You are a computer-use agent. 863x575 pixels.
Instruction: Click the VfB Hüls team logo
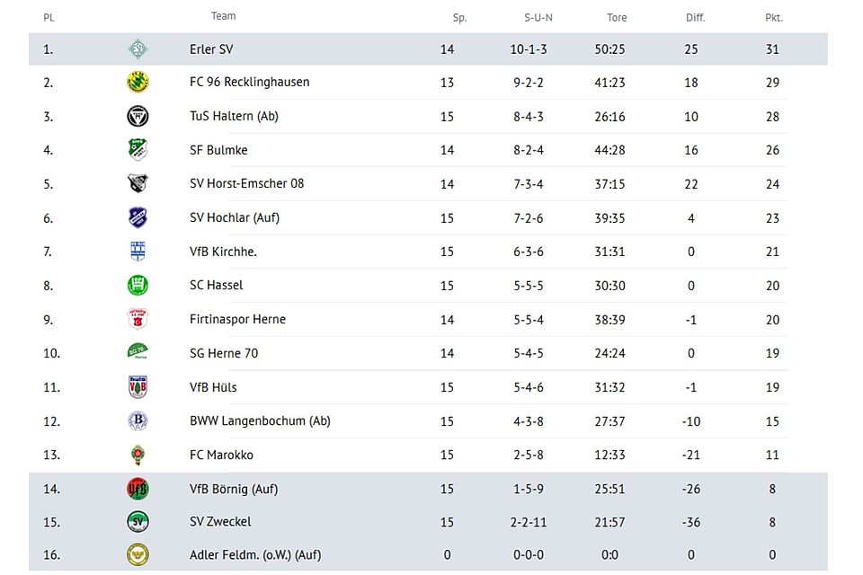pyautogui.click(x=138, y=387)
